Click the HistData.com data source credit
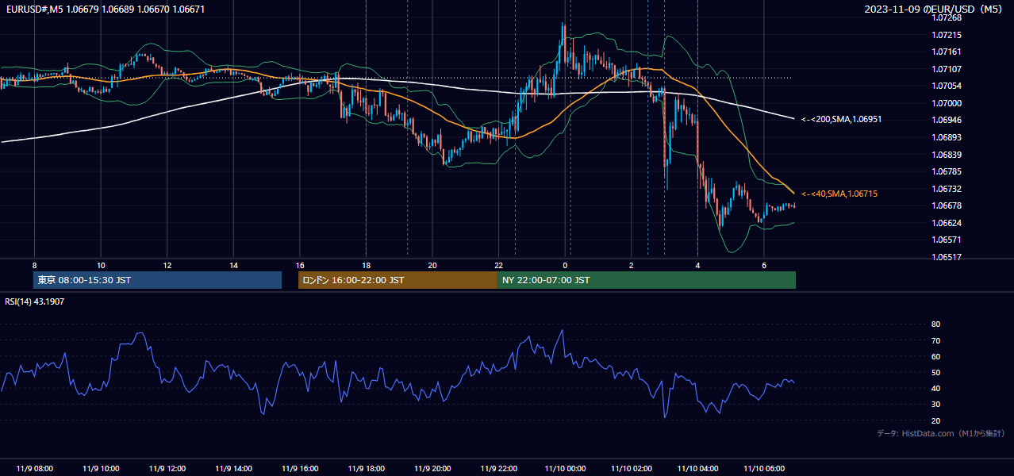Viewport: 1014px width, 476px height. pyautogui.click(x=940, y=433)
